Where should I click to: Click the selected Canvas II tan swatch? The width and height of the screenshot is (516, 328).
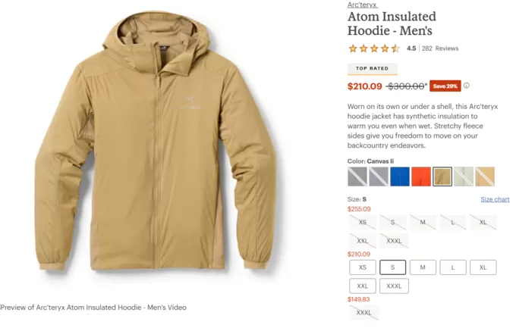click(x=442, y=176)
